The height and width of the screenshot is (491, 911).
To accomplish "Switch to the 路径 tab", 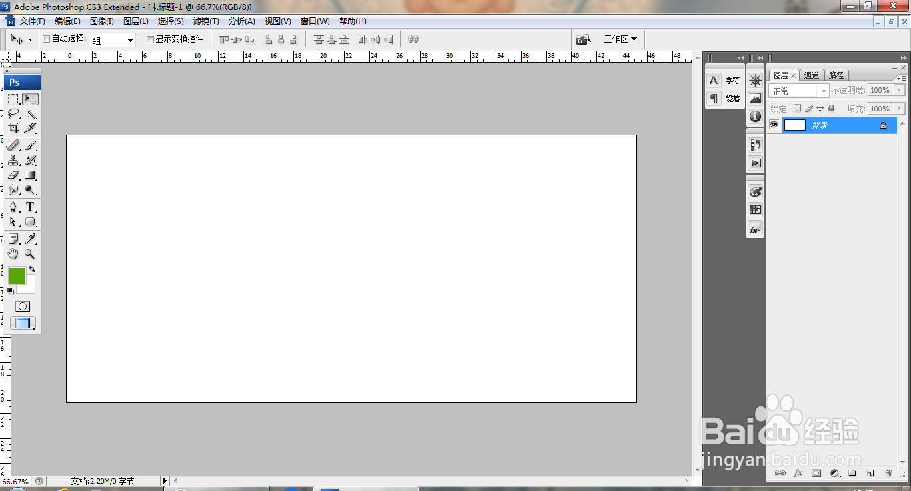I will click(836, 75).
